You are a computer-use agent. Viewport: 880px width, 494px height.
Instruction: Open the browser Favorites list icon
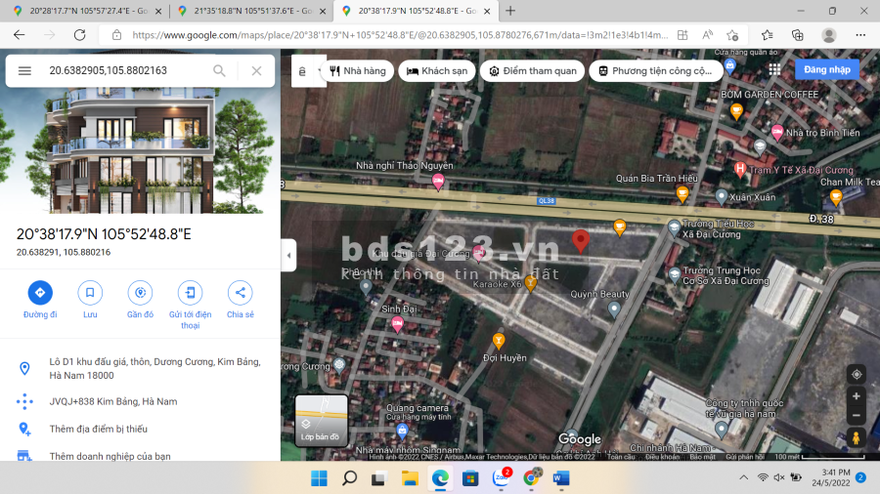click(x=768, y=35)
